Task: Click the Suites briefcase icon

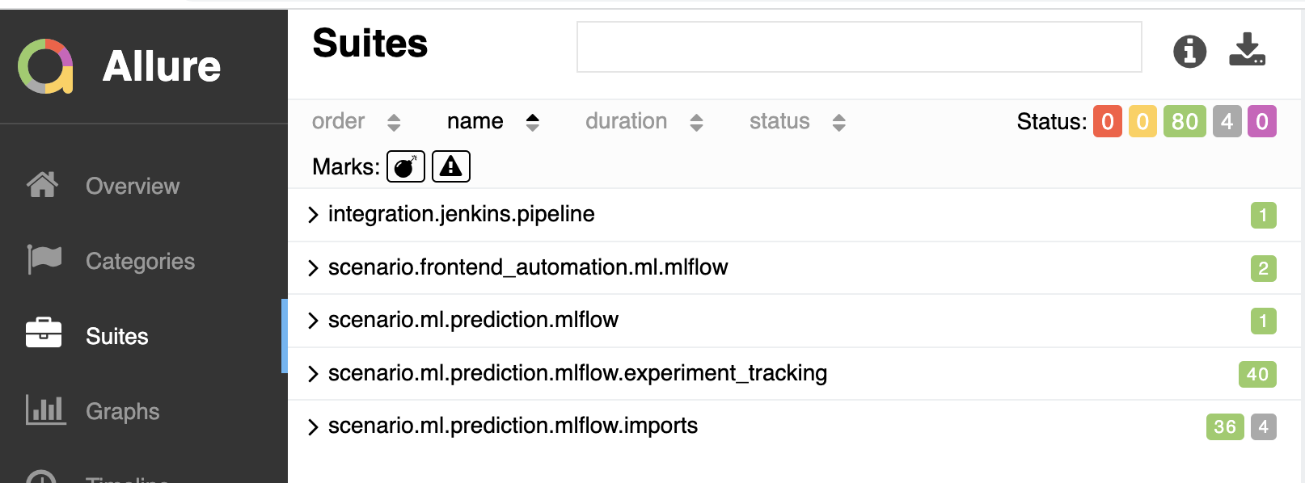Action: (x=44, y=332)
